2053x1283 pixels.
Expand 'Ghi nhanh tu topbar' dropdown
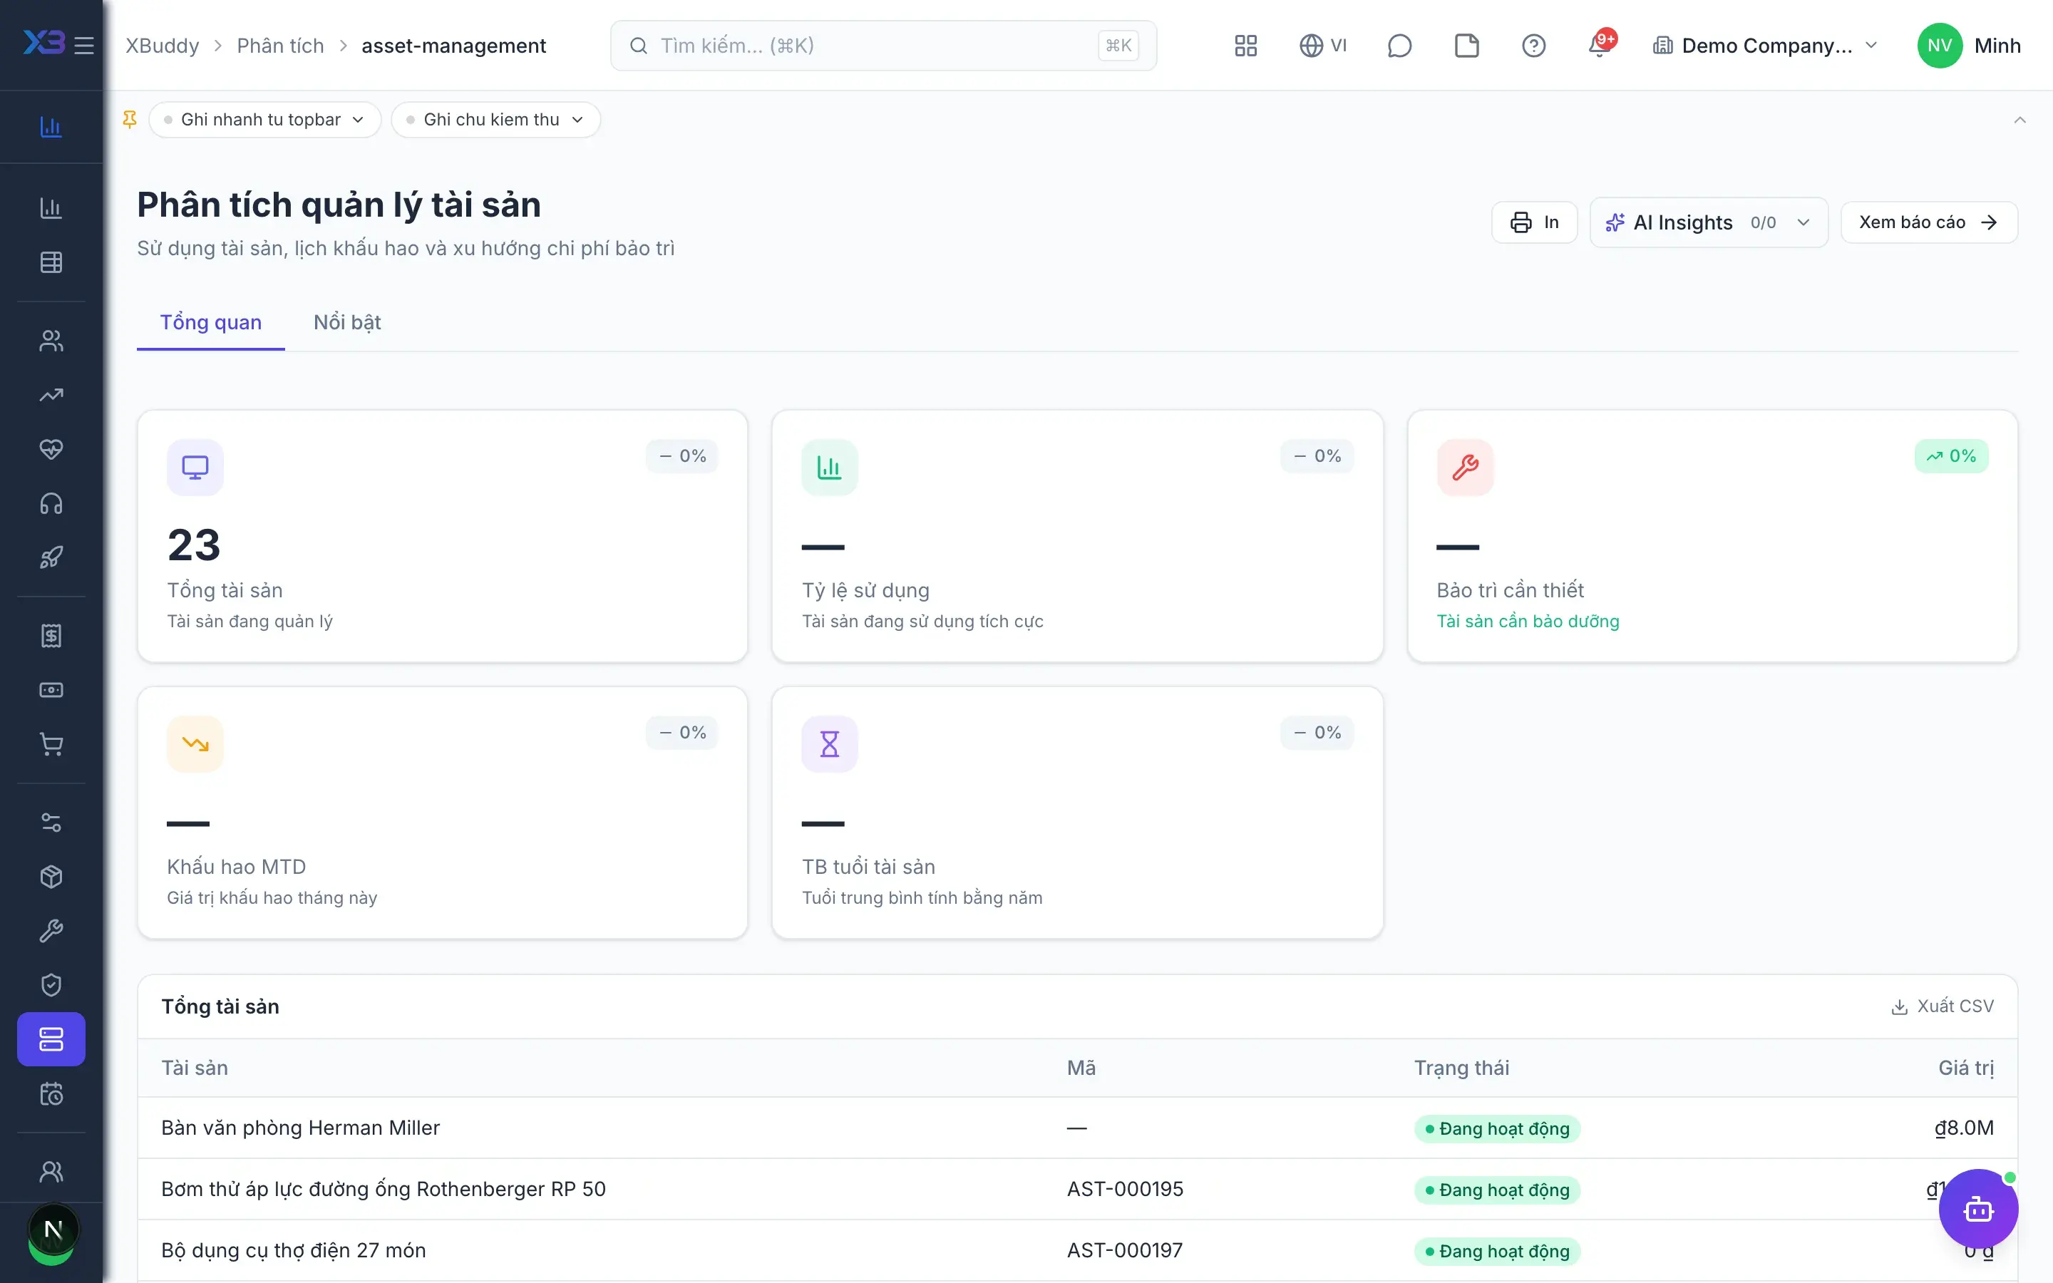click(x=264, y=120)
